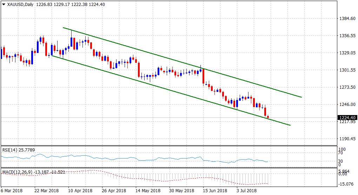Click the 1301.55 price axis label
Image resolution: width=358 pixels, height=195 pixels.
pos(347,70)
